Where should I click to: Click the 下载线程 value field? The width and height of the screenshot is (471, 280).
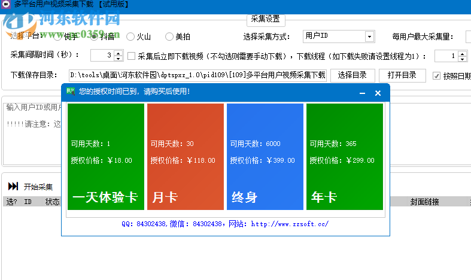[446, 56]
